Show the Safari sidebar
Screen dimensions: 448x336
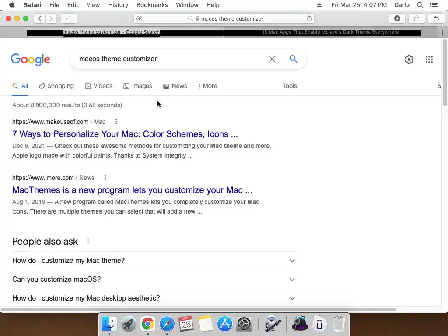(x=69, y=18)
